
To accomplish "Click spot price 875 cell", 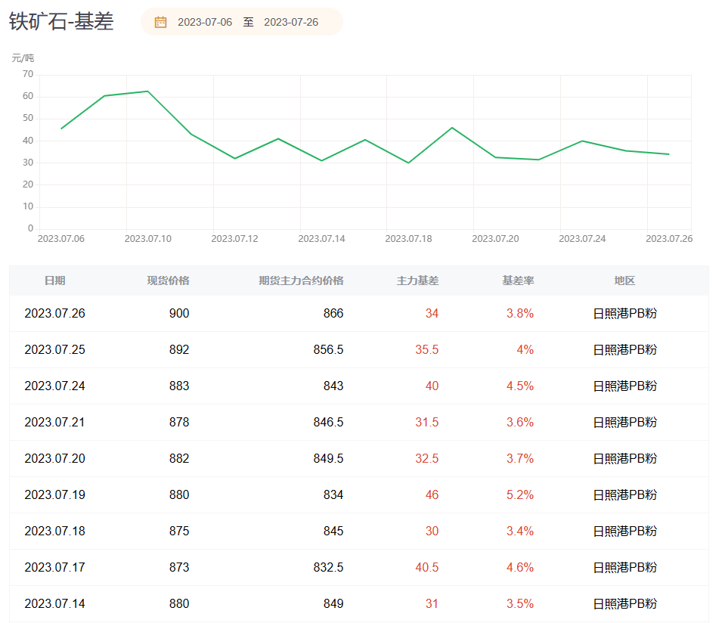I will [179, 532].
